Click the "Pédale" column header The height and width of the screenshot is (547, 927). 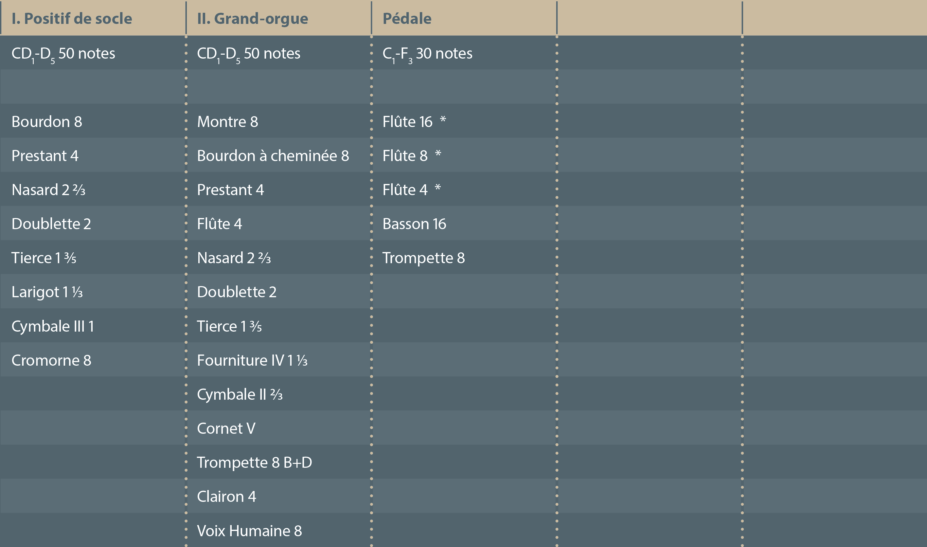[407, 18]
